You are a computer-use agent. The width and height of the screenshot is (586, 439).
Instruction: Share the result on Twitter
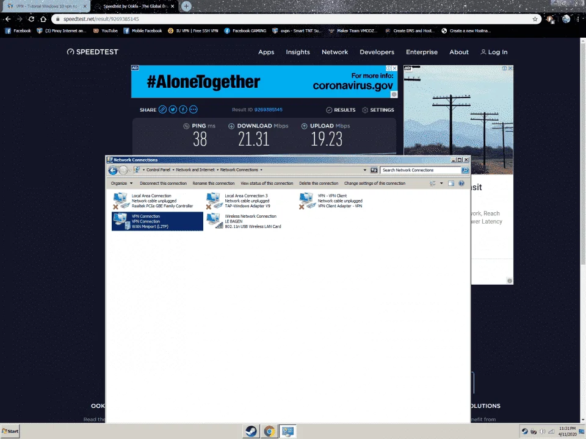point(173,109)
